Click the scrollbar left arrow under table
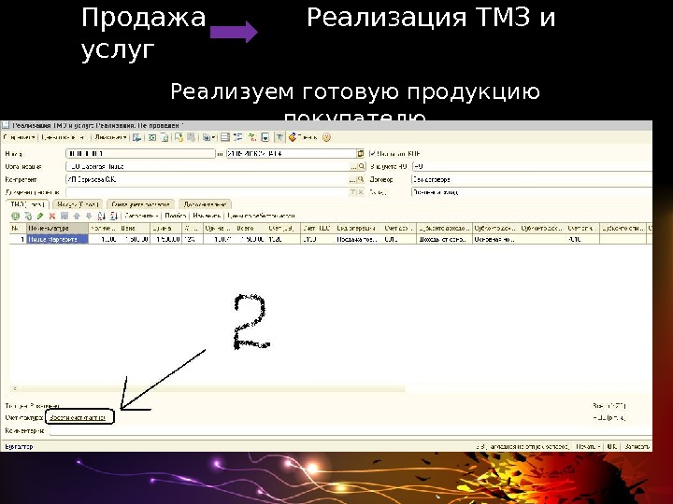The width and height of the screenshot is (673, 504). click(15, 388)
